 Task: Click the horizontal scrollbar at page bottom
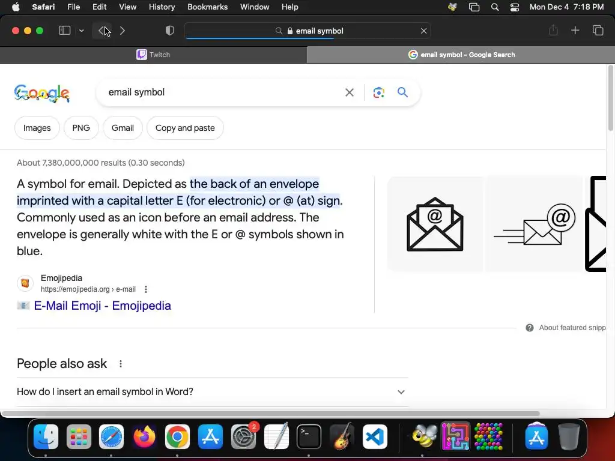click(x=271, y=414)
